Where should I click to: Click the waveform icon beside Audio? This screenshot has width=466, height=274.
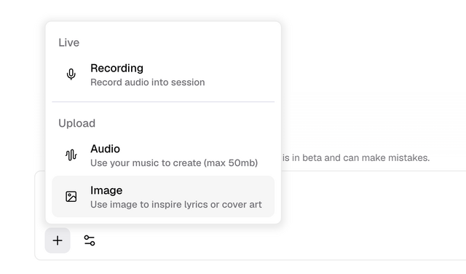coord(71,155)
